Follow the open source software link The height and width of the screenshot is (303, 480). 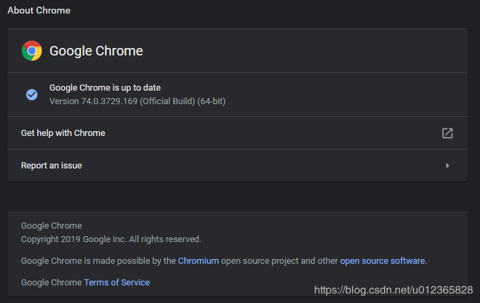point(383,260)
